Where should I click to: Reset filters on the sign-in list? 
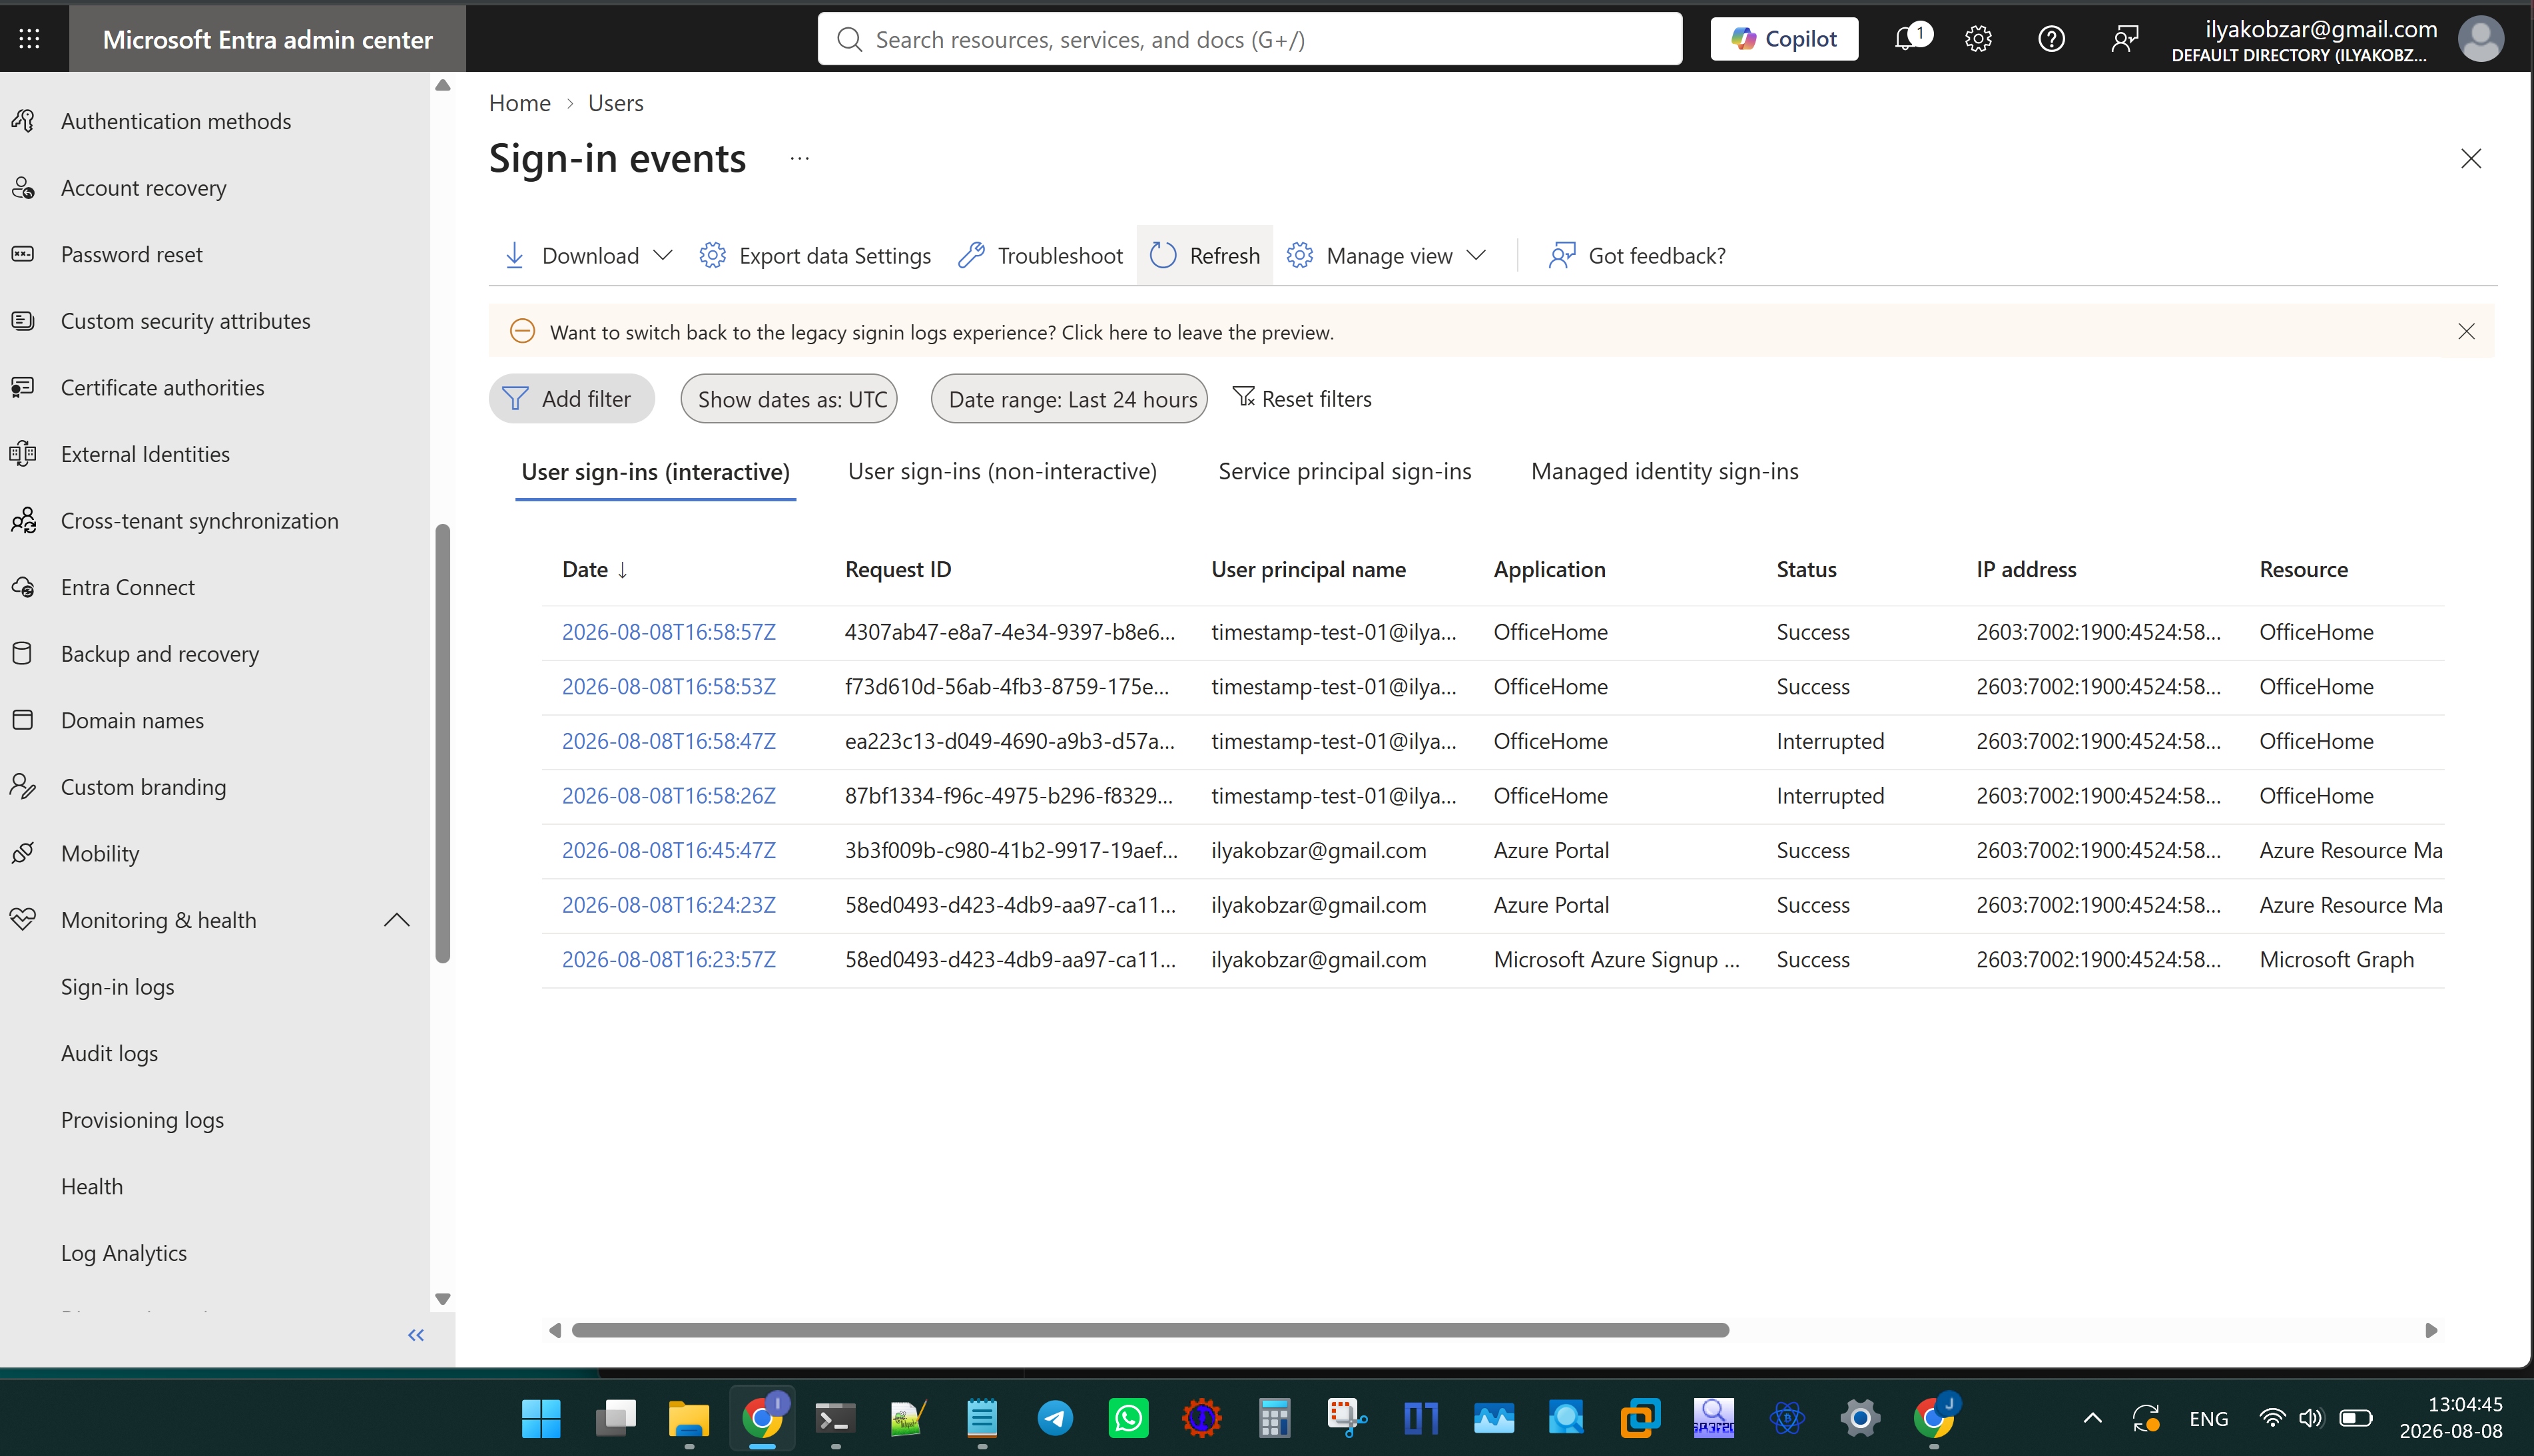[x=1302, y=399]
